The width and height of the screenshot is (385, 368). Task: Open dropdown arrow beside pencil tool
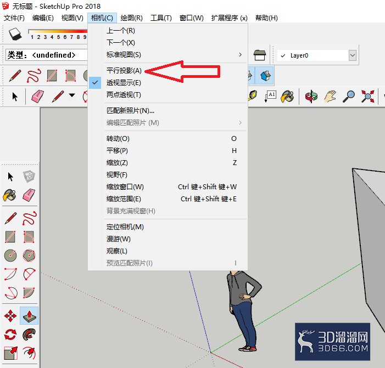pyautogui.click(x=72, y=95)
